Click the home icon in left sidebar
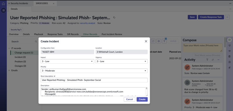The image size is (233, 111). tap(3, 4)
